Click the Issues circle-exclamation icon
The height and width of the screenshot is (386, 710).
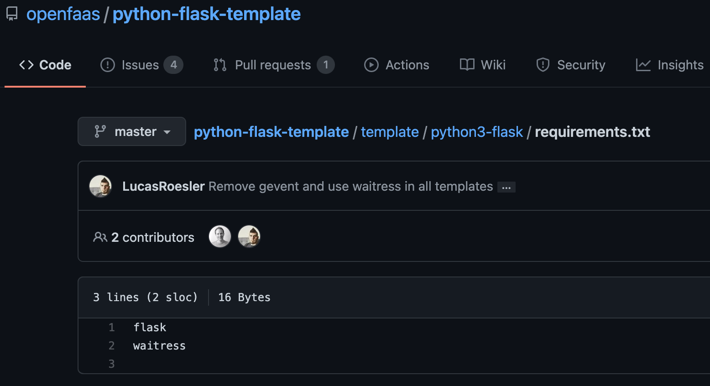108,65
